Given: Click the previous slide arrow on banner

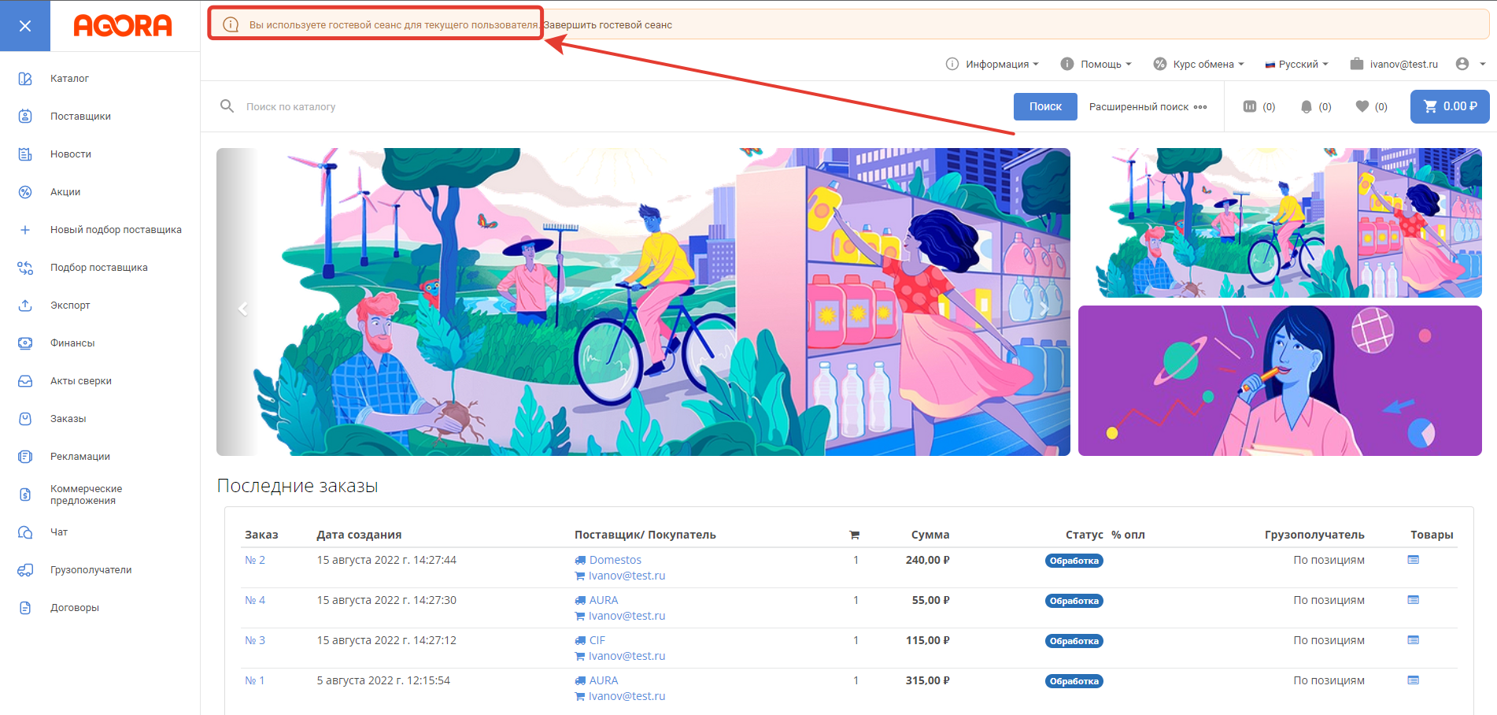Looking at the screenshot, I should pos(243,309).
